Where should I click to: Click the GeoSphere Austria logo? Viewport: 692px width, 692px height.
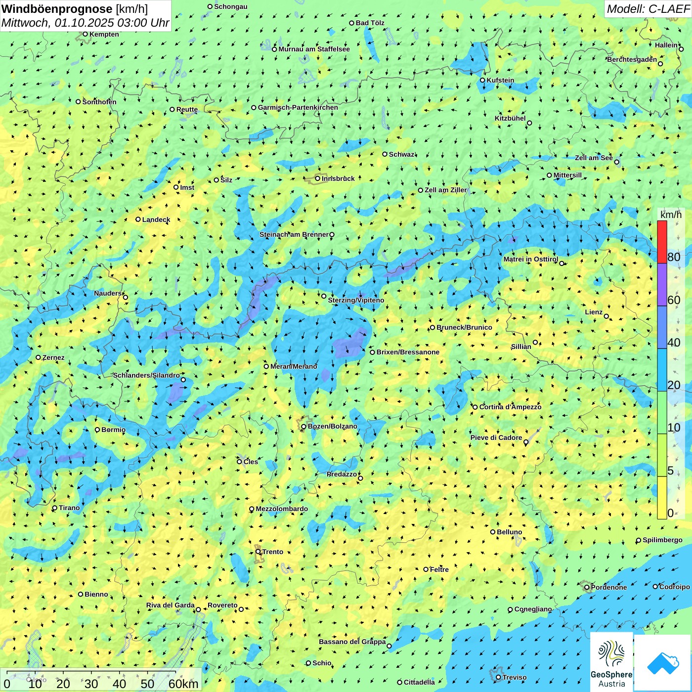coord(611,662)
